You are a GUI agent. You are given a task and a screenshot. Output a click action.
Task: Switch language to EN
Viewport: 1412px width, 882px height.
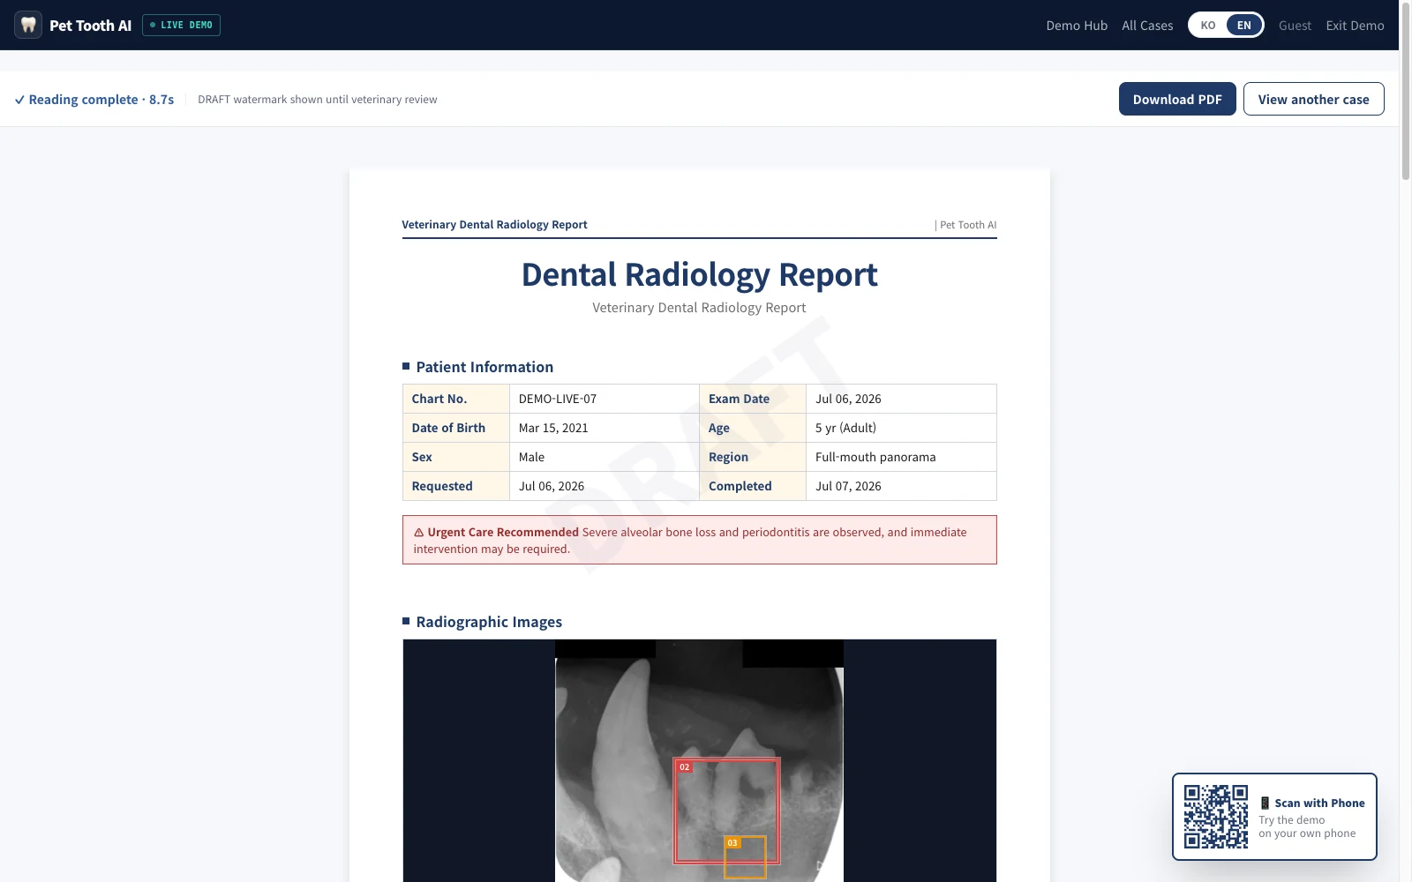pyautogui.click(x=1244, y=26)
